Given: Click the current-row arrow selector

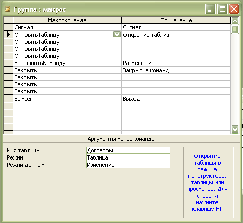Looking at the screenshot, I should click(x=8, y=35).
